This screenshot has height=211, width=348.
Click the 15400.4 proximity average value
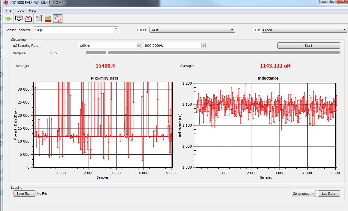coord(105,66)
